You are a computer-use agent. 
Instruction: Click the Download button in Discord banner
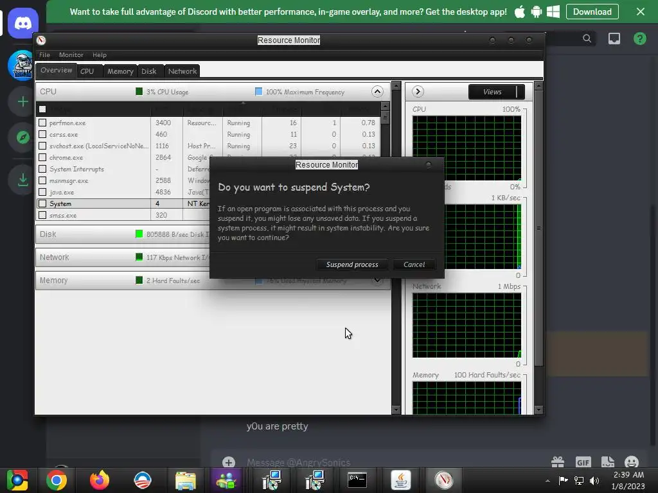(592, 12)
